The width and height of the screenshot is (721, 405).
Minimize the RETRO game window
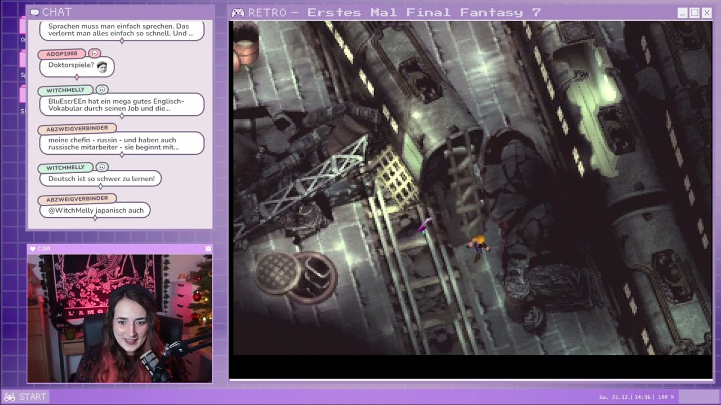pyautogui.click(x=682, y=13)
